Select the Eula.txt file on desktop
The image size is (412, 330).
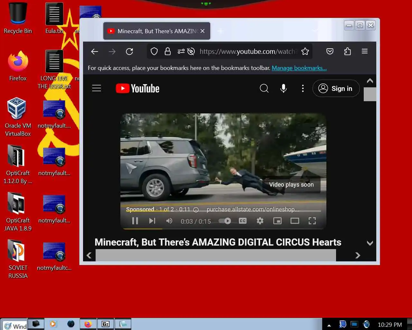[54, 18]
